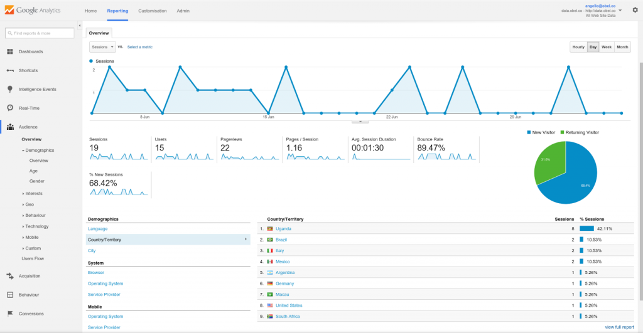The width and height of the screenshot is (643, 333).
Task: Open the Gender demographics report
Action: [x=37, y=181]
